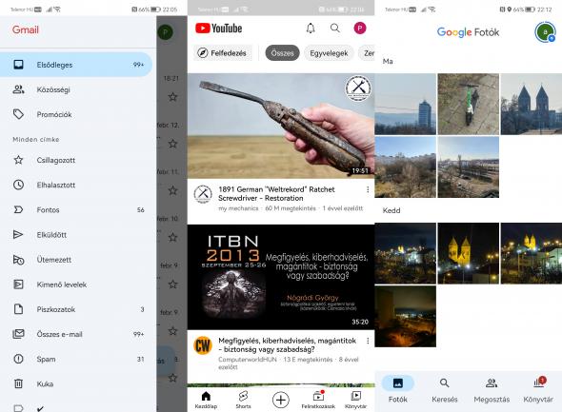This screenshot has height=412, width=562.
Task: Open YouTube Könyvtár library tab
Action: point(355,400)
